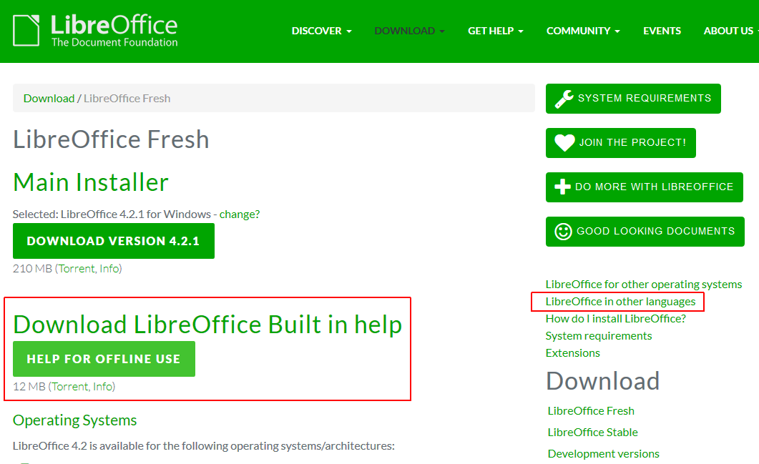Click the 'change?' link next to Windows

click(x=240, y=214)
